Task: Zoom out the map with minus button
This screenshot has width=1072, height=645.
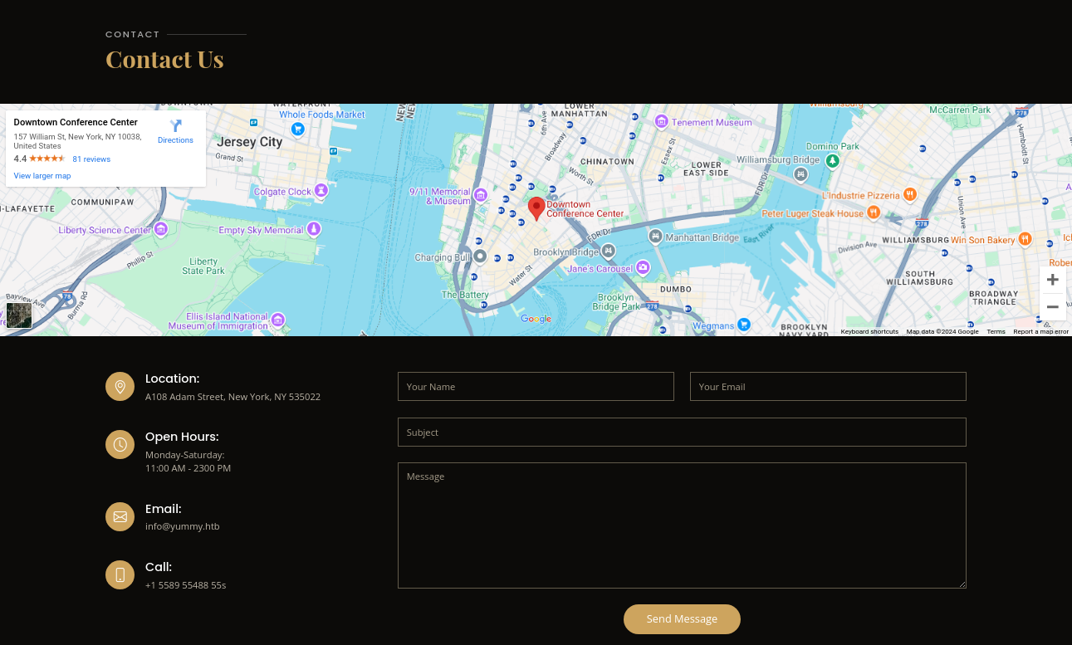Action: point(1052,307)
